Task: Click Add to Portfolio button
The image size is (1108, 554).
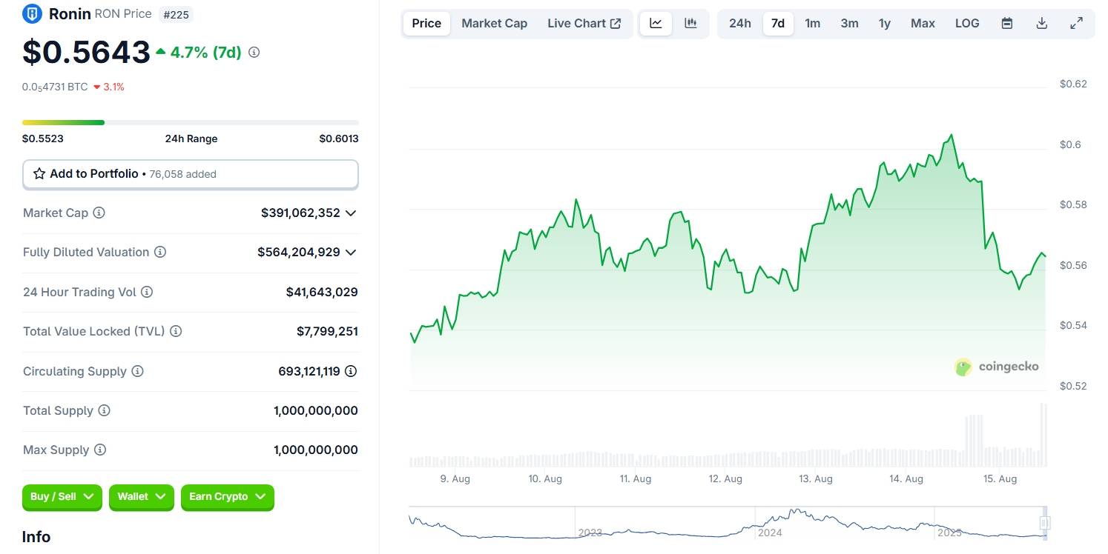Action: tap(191, 174)
